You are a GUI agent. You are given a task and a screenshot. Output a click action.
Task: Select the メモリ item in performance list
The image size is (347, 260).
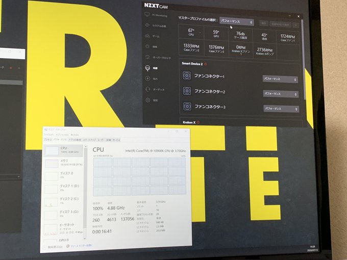click(63, 163)
